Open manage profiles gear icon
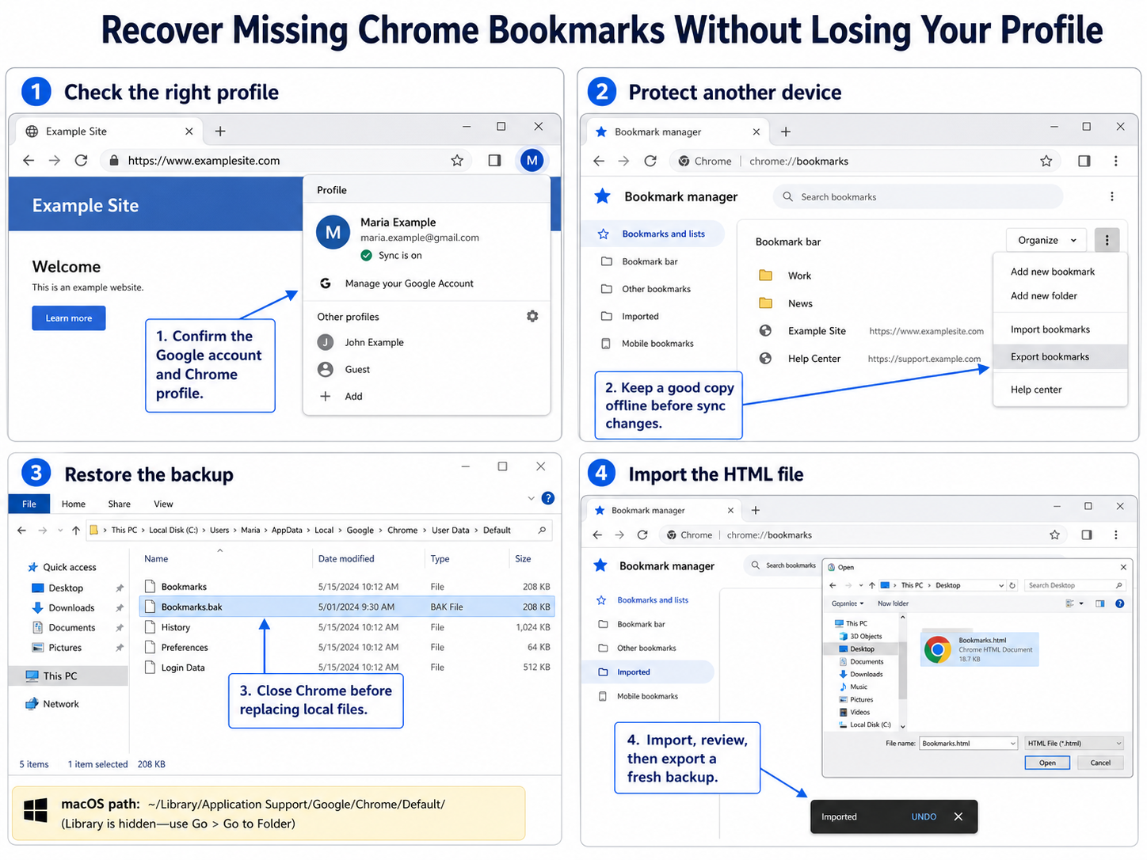Image resolution: width=1147 pixels, height=860 pixels. (532, 316)
